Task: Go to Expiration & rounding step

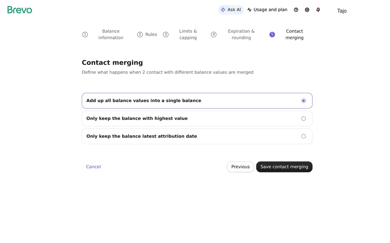Action: tap(241, 34)
